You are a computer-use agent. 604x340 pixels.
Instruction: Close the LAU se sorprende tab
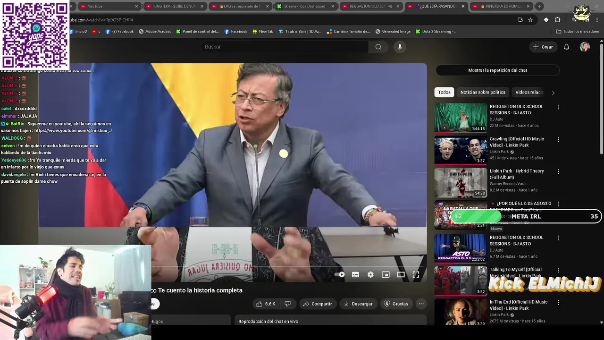click(x=268, y=6)
